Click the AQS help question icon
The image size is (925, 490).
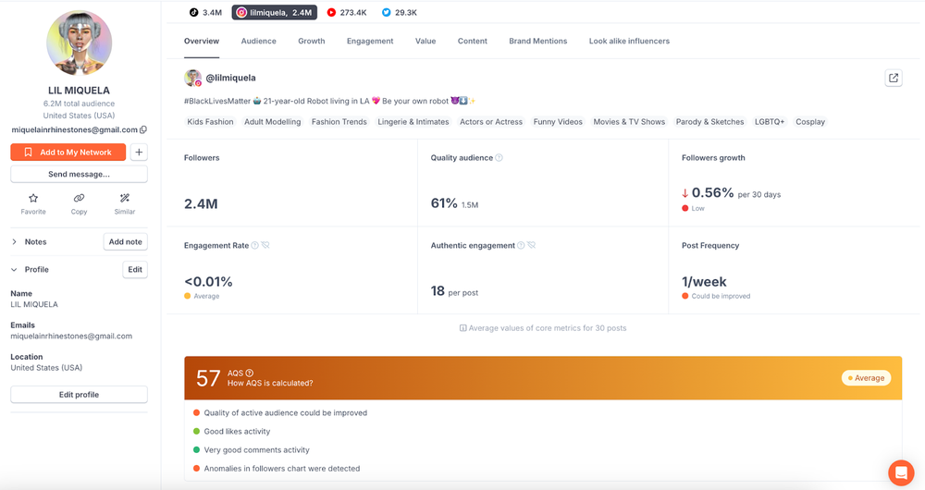point(250,374)
